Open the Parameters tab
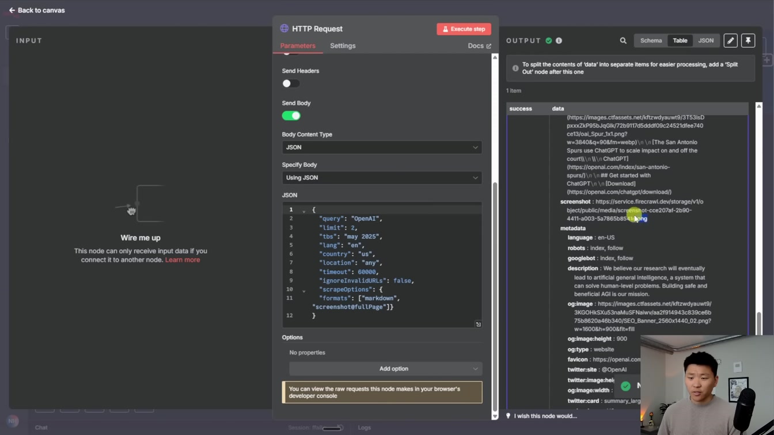Image resolution: width=774 pixels, height=435 pixels. tap(298, 46)
